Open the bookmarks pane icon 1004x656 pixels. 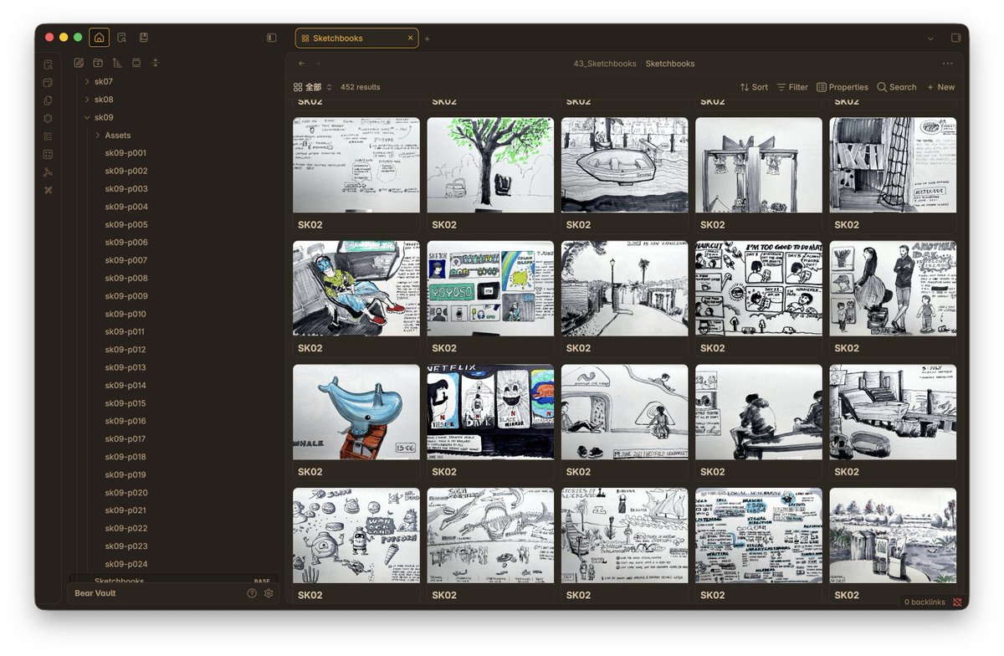144,38
